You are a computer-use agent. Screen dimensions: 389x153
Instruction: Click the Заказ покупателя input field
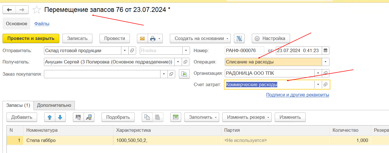pyautogui.click(x=102, y=74)
